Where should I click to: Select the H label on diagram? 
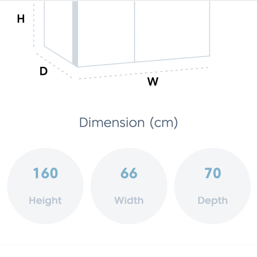[21, 19]
